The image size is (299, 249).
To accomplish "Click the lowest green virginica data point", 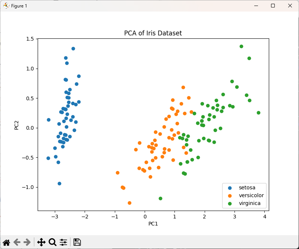I will [160, 198].
